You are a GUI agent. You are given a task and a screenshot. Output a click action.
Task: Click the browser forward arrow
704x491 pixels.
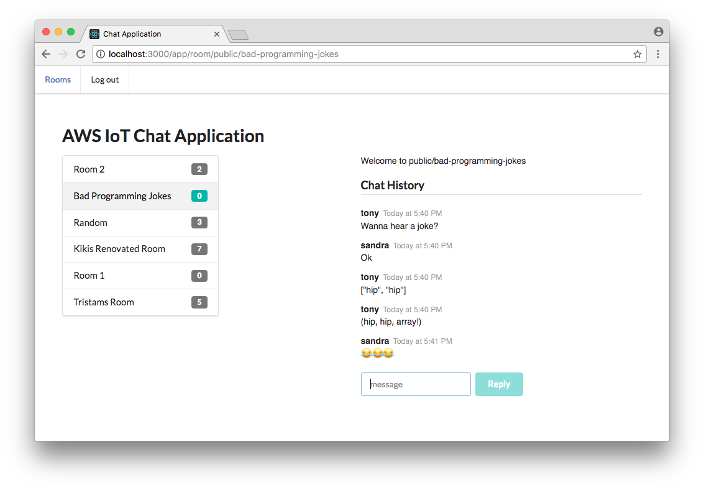pos(63,54)
